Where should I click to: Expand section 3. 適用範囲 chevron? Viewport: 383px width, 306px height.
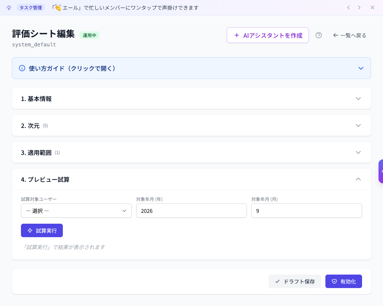click(x=358, y=152)
